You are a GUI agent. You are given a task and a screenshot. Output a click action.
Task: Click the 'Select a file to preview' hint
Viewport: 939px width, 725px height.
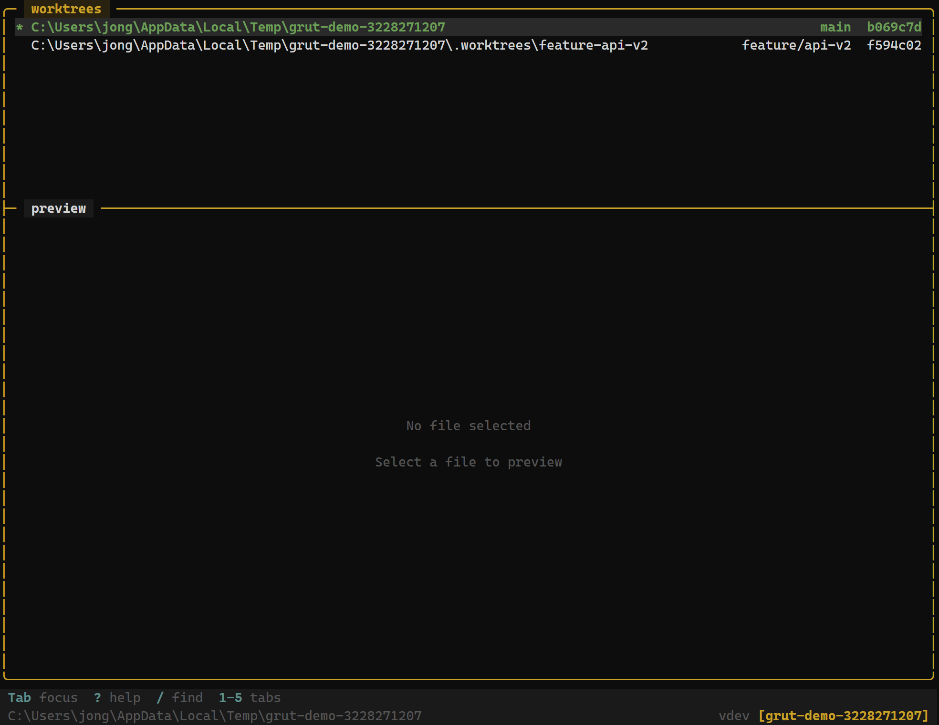point(469,462)
